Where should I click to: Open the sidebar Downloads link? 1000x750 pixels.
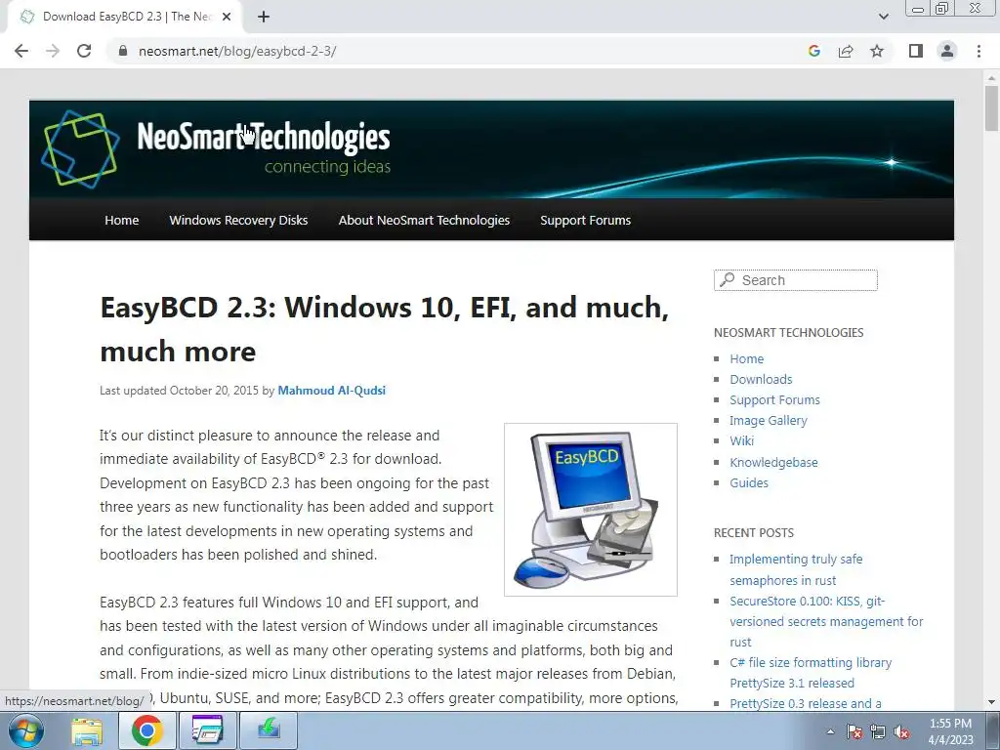click(x=761, y=380)
